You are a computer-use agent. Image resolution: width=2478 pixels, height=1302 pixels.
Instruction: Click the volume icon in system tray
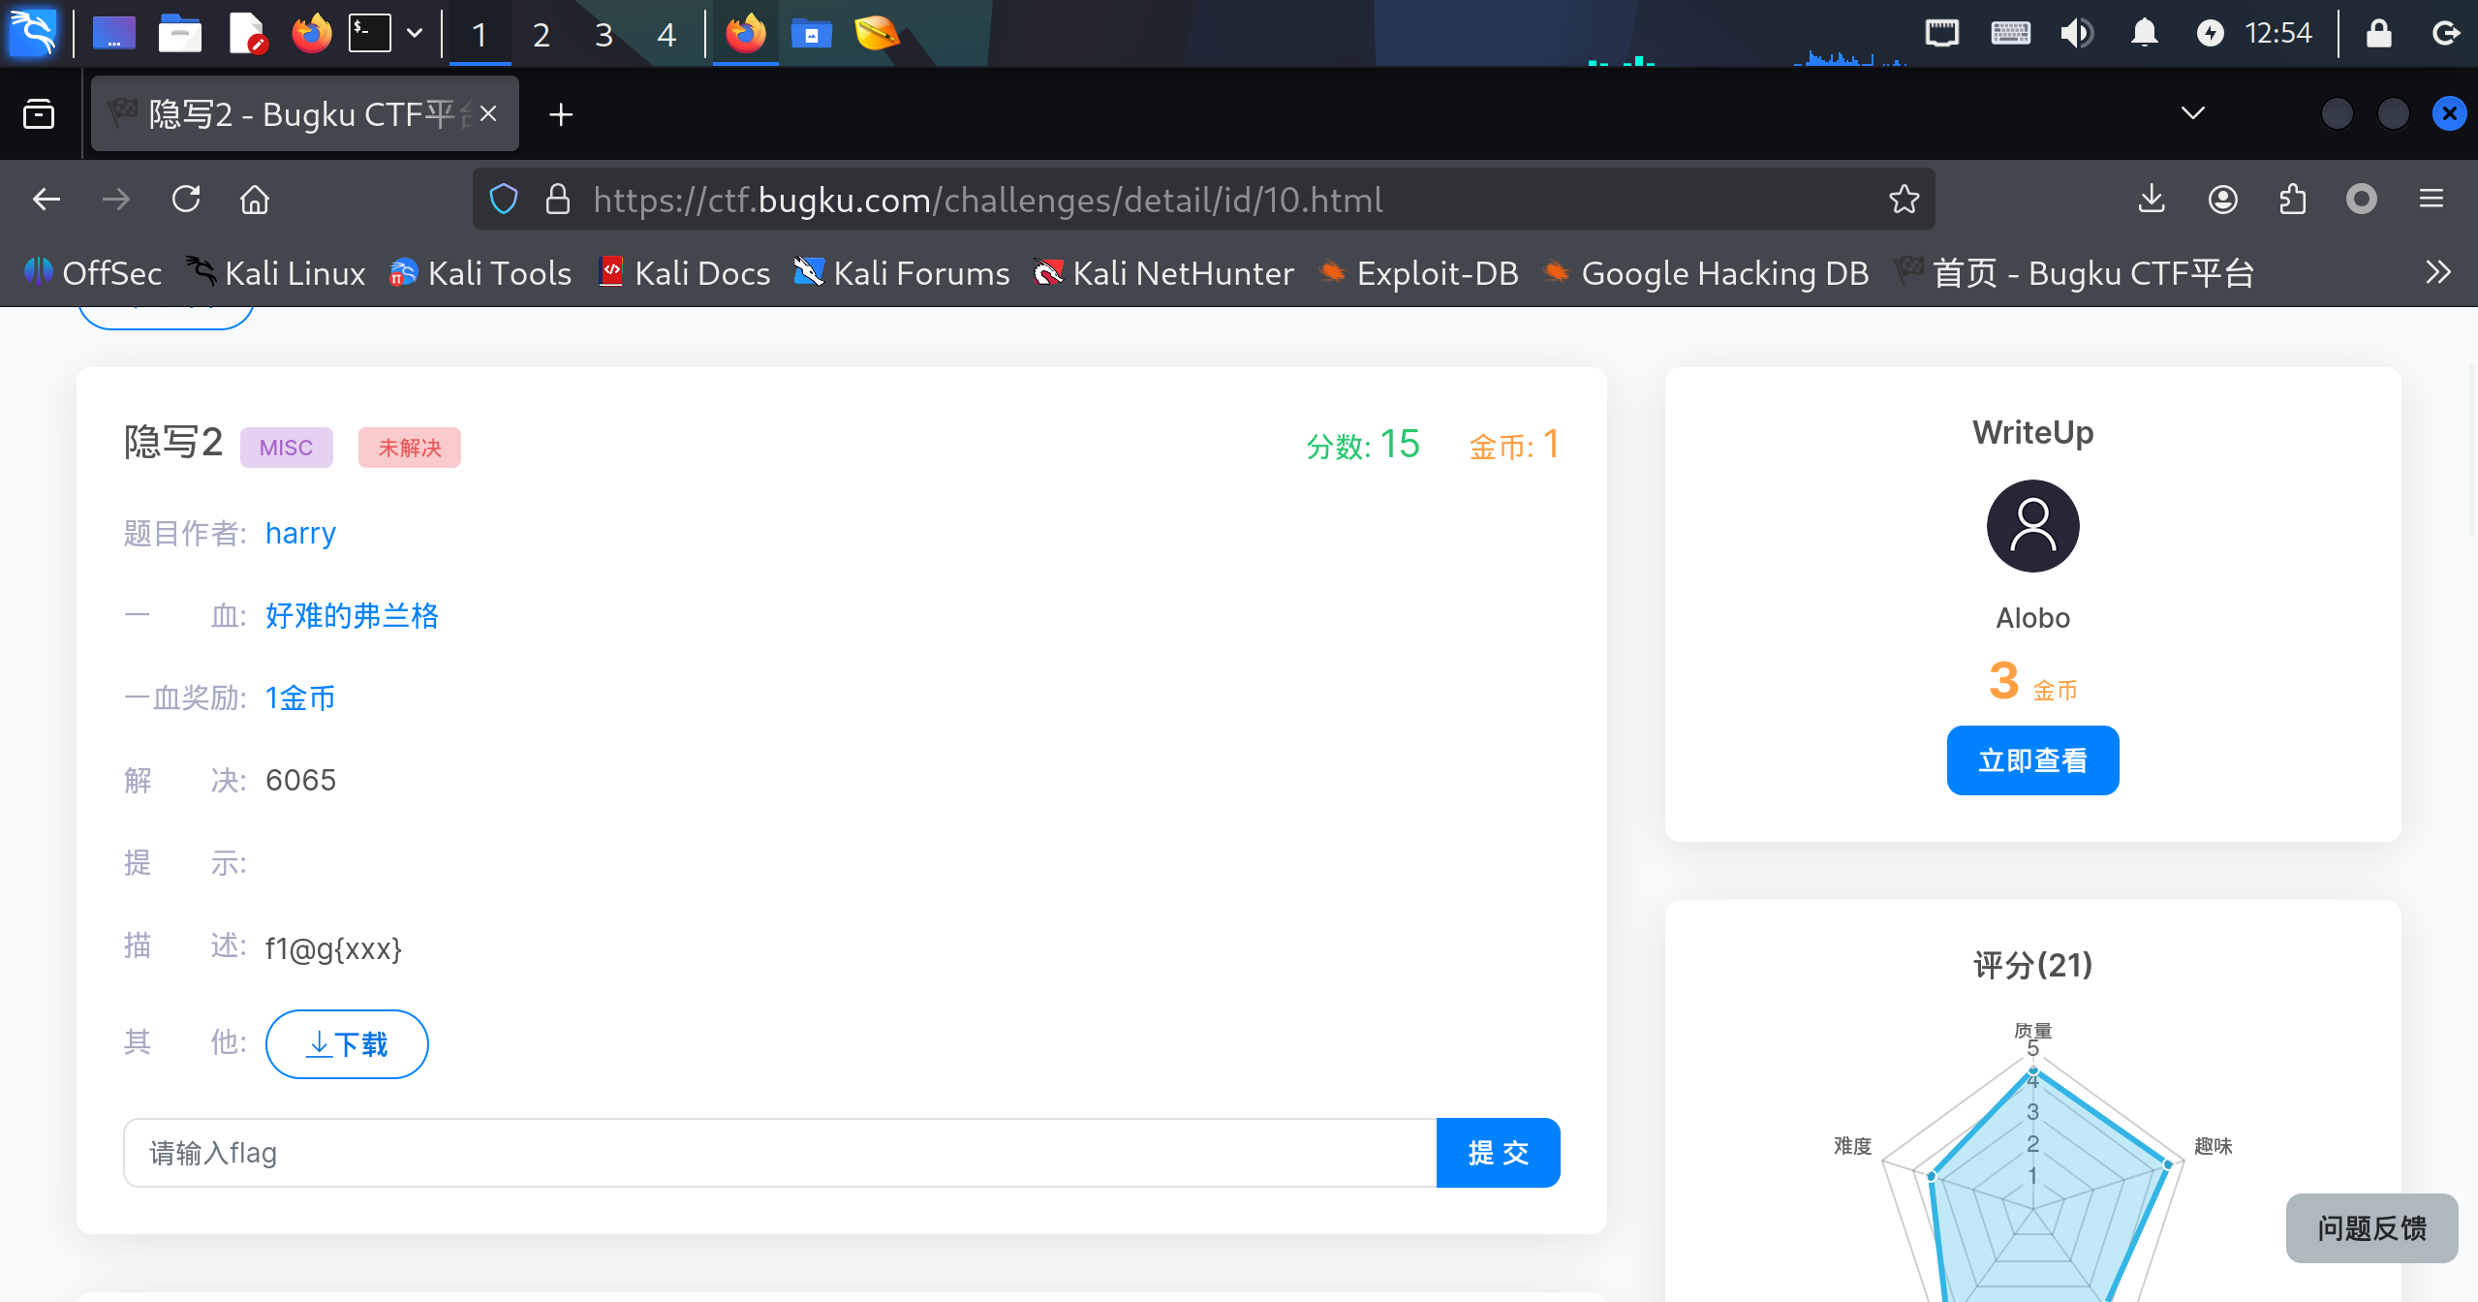[x=2076, y=34]
